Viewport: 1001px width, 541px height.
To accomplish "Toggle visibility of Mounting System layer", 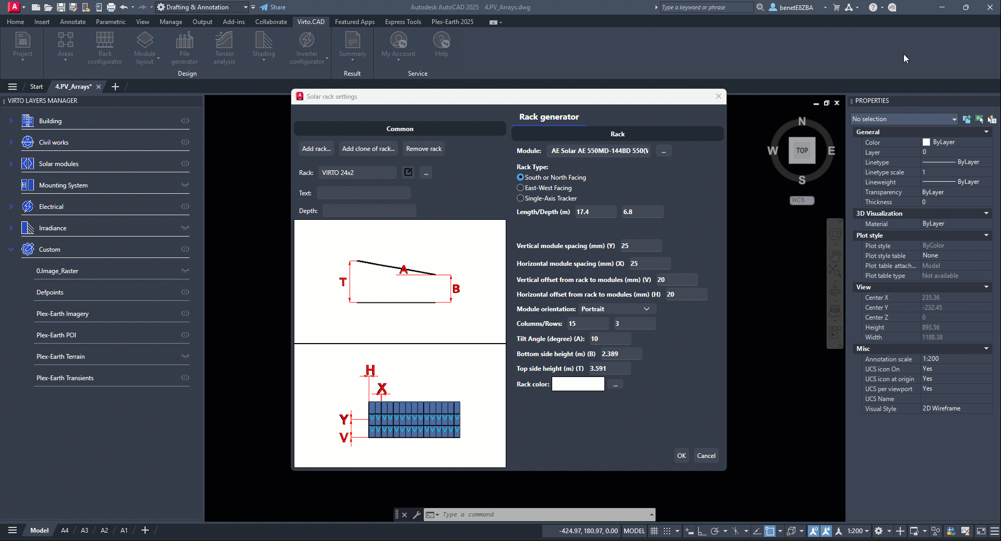I will point(185,185).
